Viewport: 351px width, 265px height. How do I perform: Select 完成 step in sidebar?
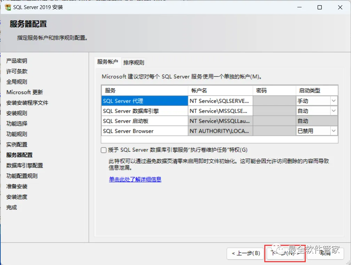pyautogui.click(x=11, y=207)
